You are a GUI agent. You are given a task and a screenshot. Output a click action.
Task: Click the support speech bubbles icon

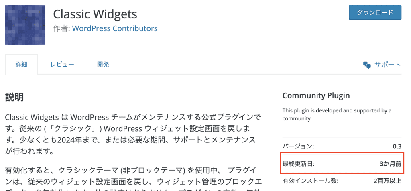point(367,65)
